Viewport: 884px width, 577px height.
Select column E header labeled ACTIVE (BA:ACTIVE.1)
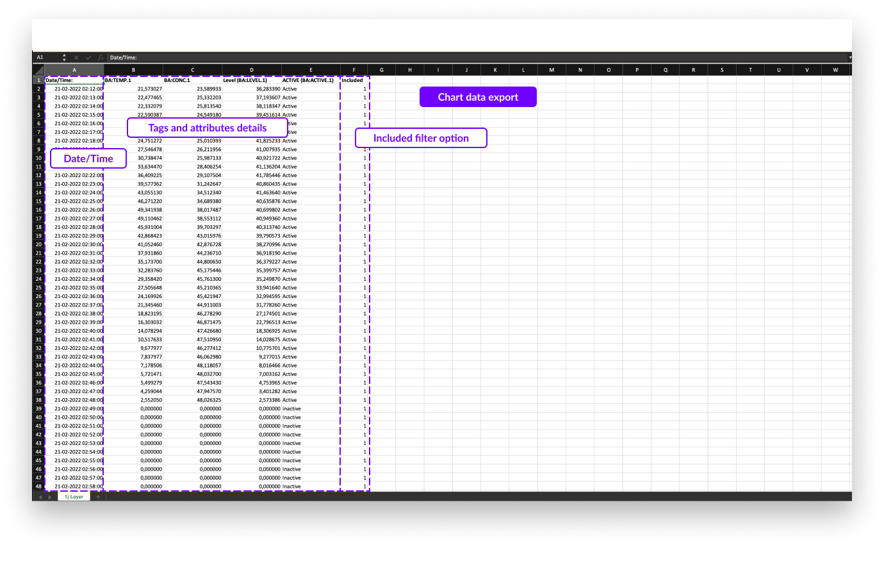311,69
